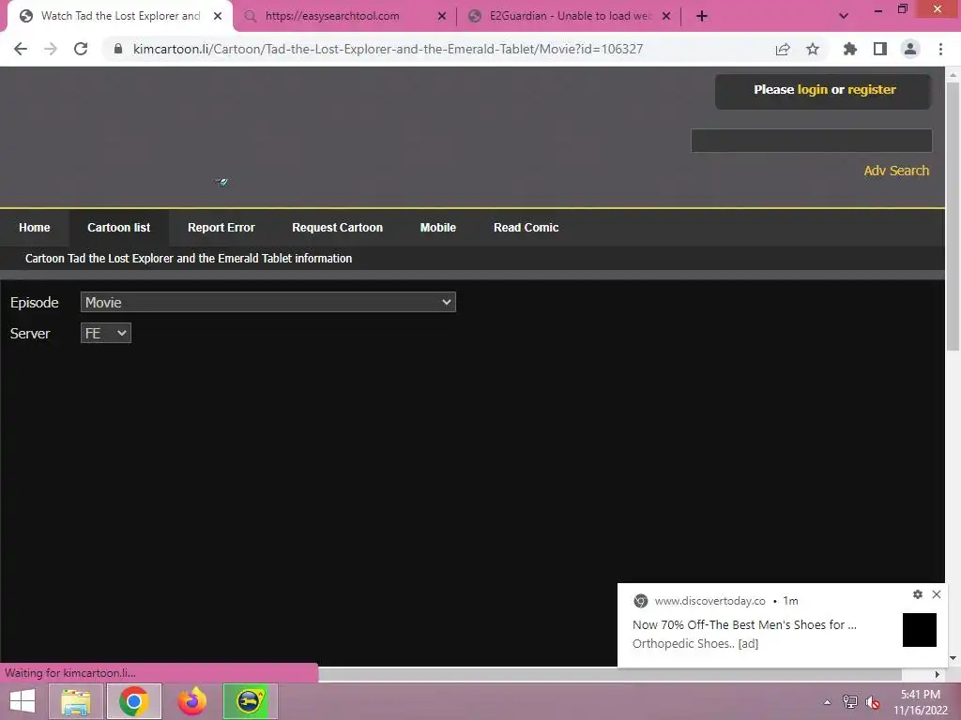961x720 pixels.
Task: Expand the Server FE dropdown
Action: (105, 333)
